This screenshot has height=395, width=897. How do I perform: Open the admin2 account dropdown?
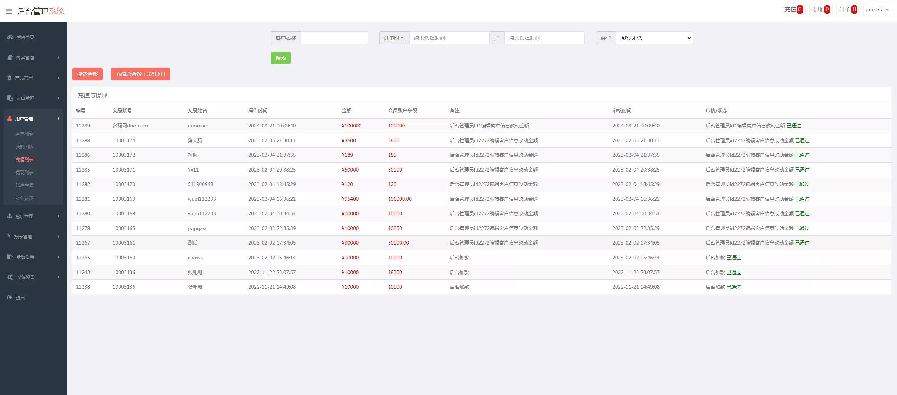tap(877, 10)
